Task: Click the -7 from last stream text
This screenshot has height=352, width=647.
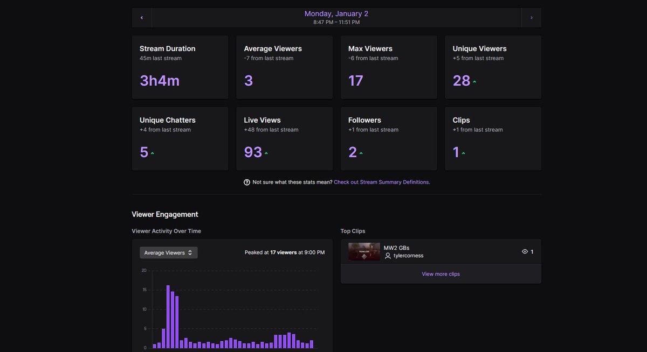Action: pyautogui.click(x=269, y=58)
